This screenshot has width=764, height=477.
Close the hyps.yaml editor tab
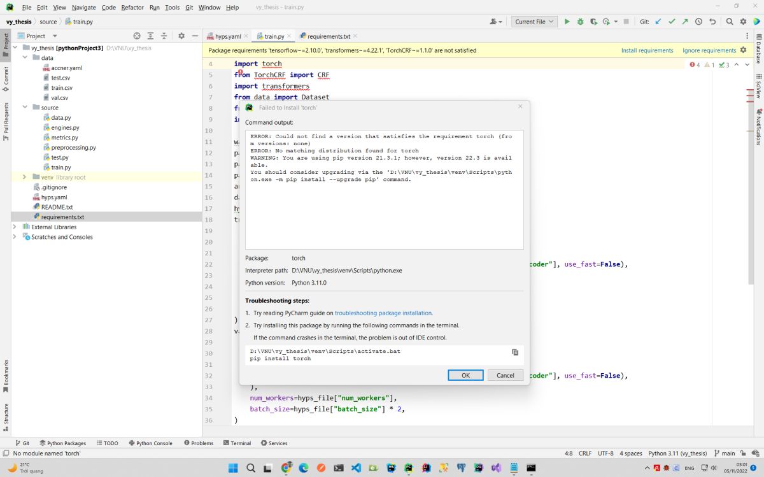(246, 36)
